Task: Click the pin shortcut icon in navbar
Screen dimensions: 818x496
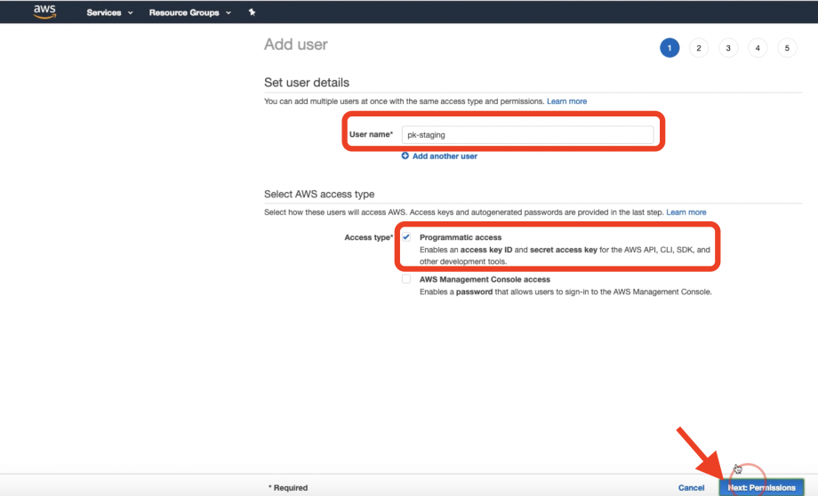Action: point(253,12)
